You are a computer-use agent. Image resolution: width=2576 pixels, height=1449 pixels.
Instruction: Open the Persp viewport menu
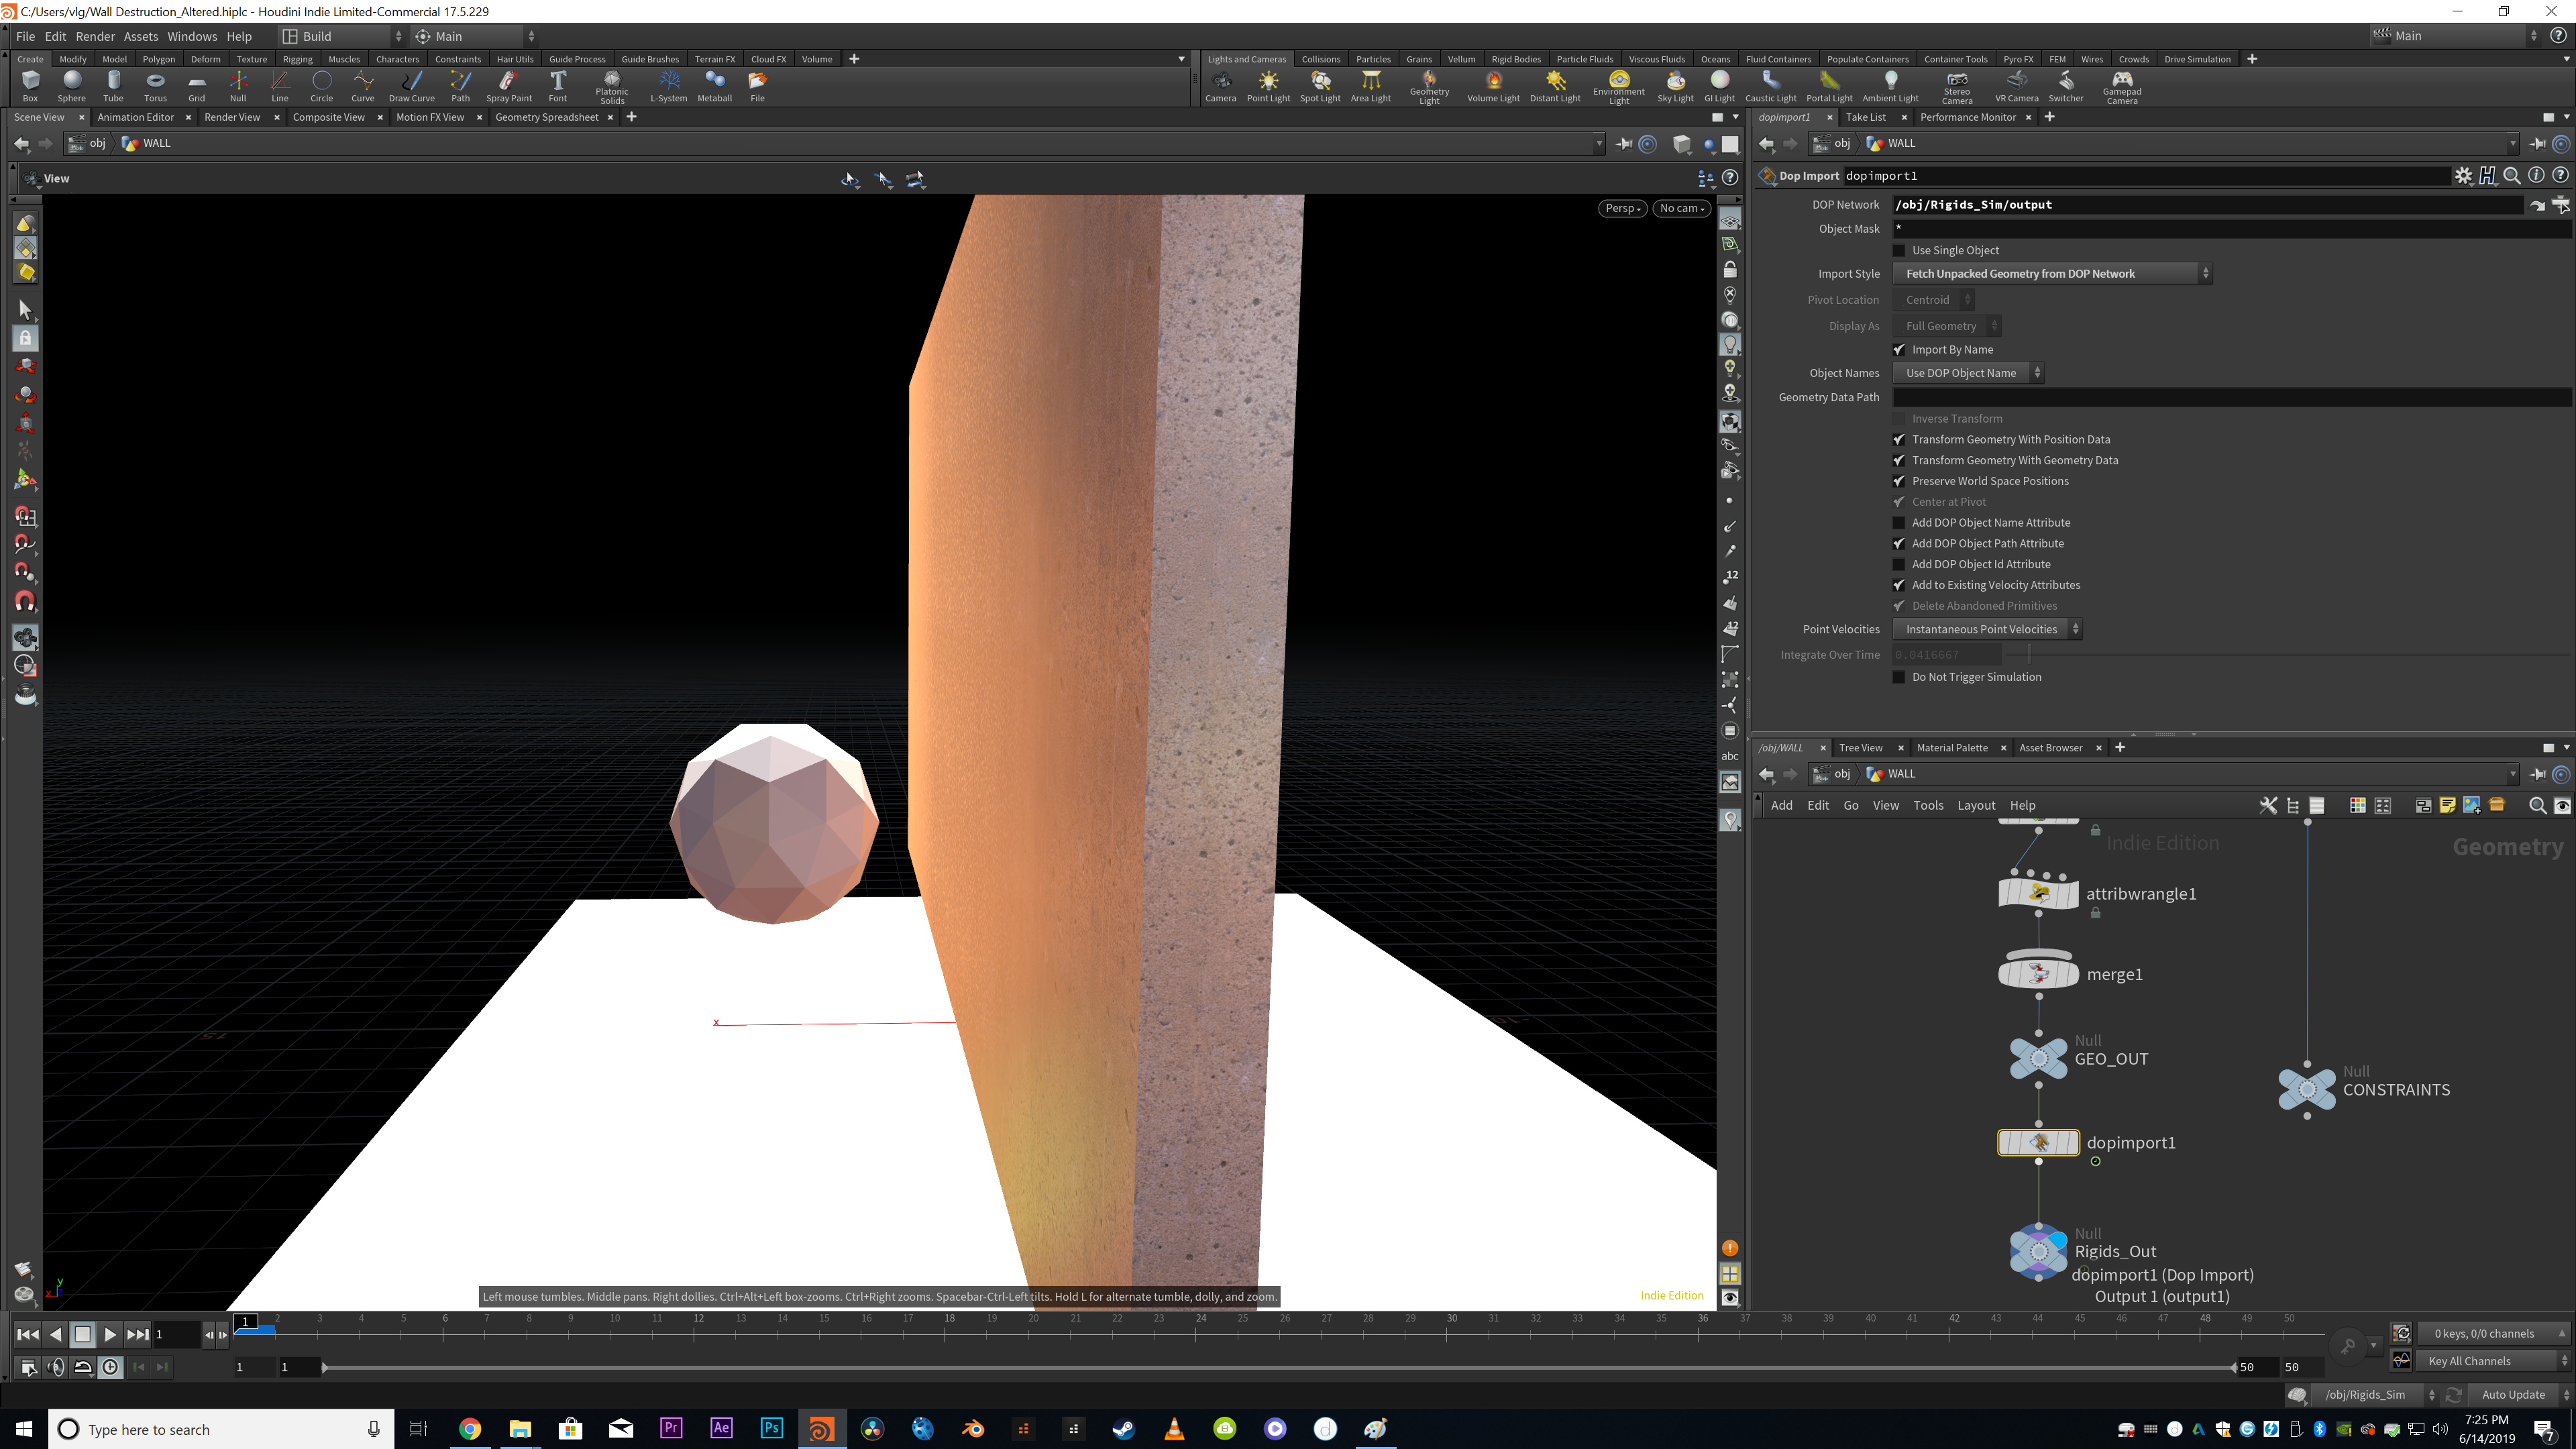[x=1621, y=208]
